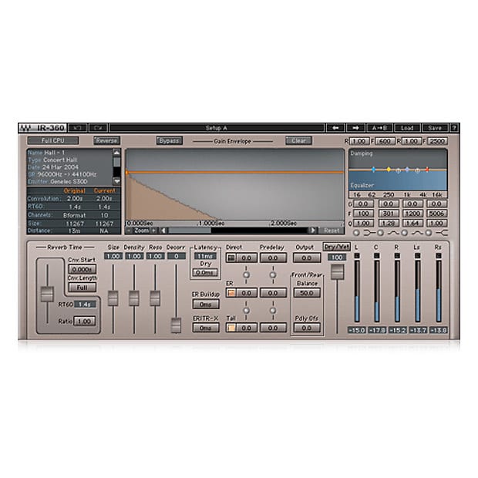Click the Density slider handle
The image size is (478, 478).
(x=134, y=298)
